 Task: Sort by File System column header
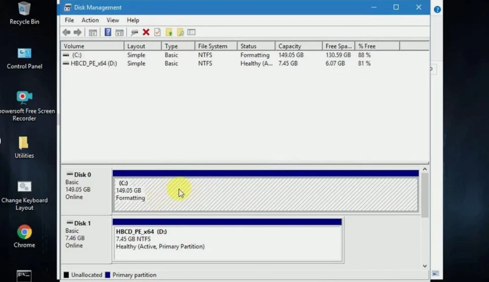(216, 46)
